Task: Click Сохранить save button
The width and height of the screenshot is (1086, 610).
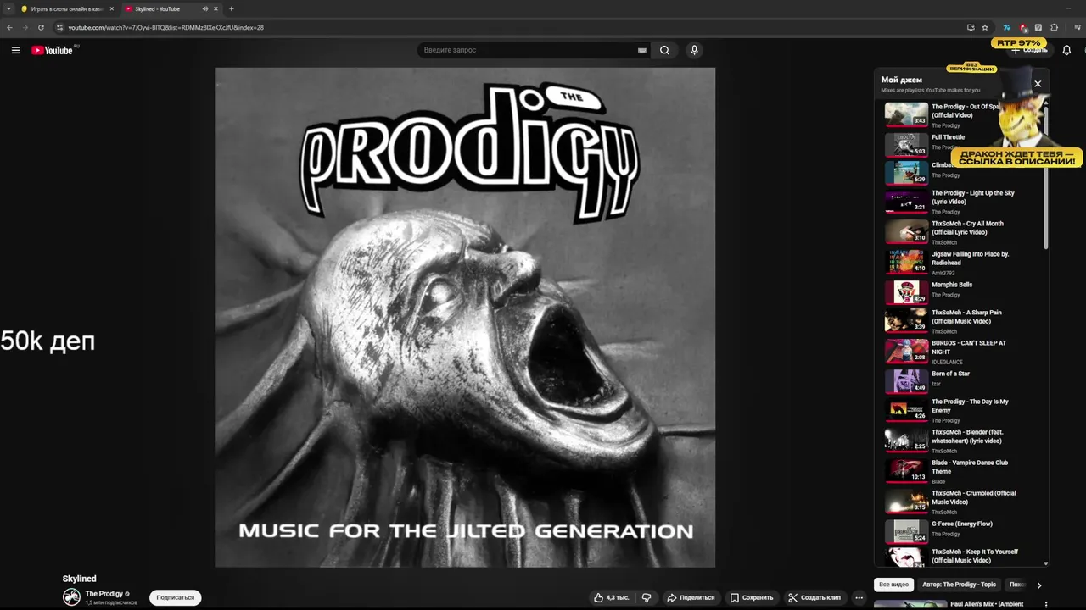Action: 752,597
